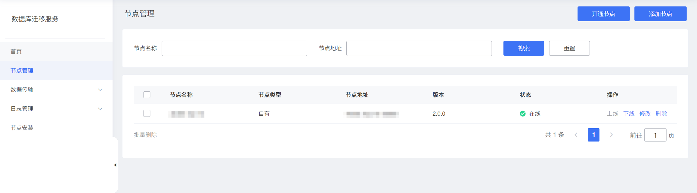
Task: Click the 下线 link for the node
Action: [x=628, y=114]
